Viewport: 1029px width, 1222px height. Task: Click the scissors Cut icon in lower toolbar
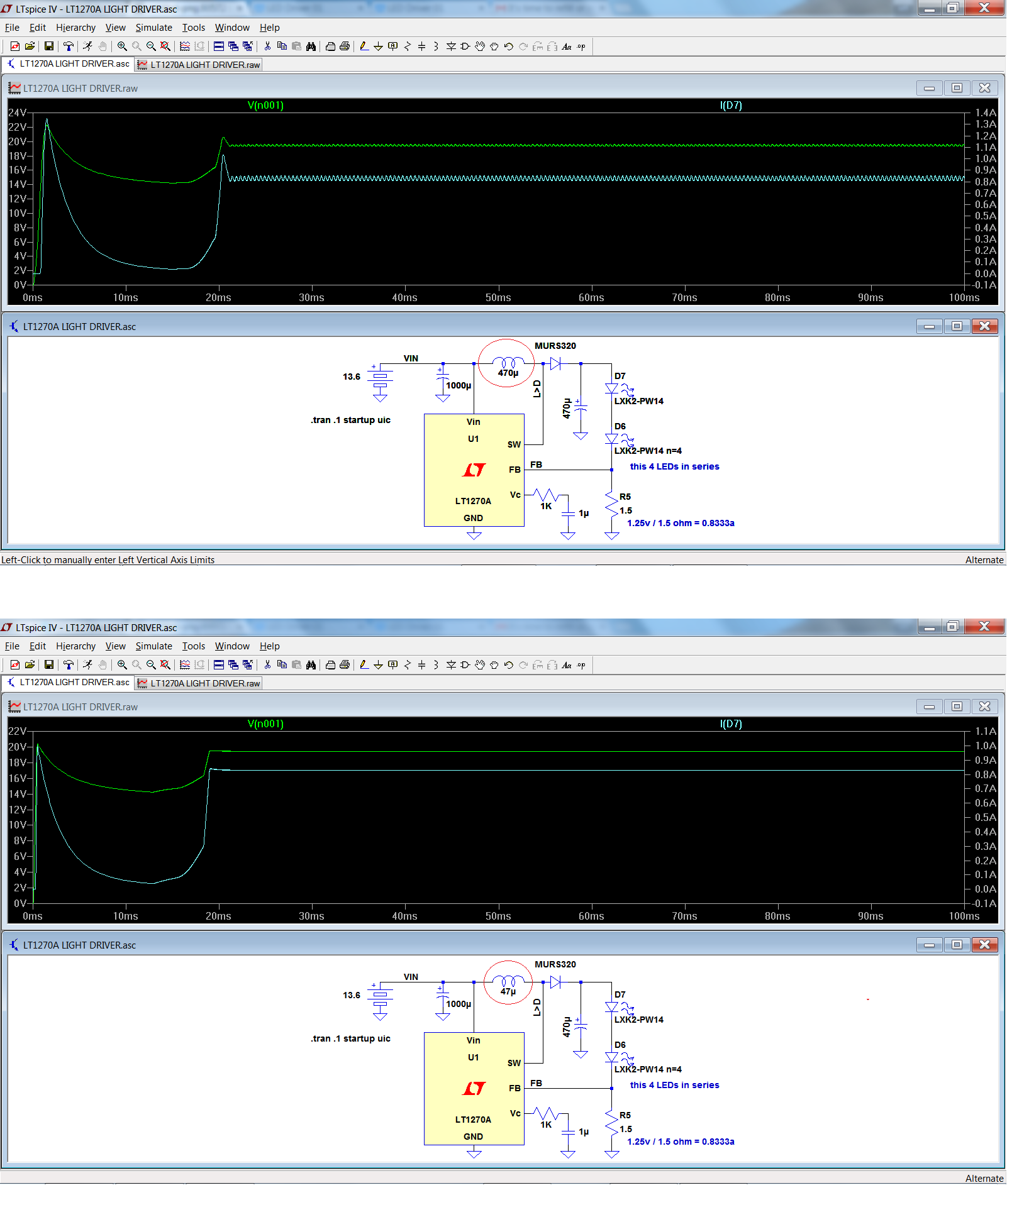pos(267,664)
